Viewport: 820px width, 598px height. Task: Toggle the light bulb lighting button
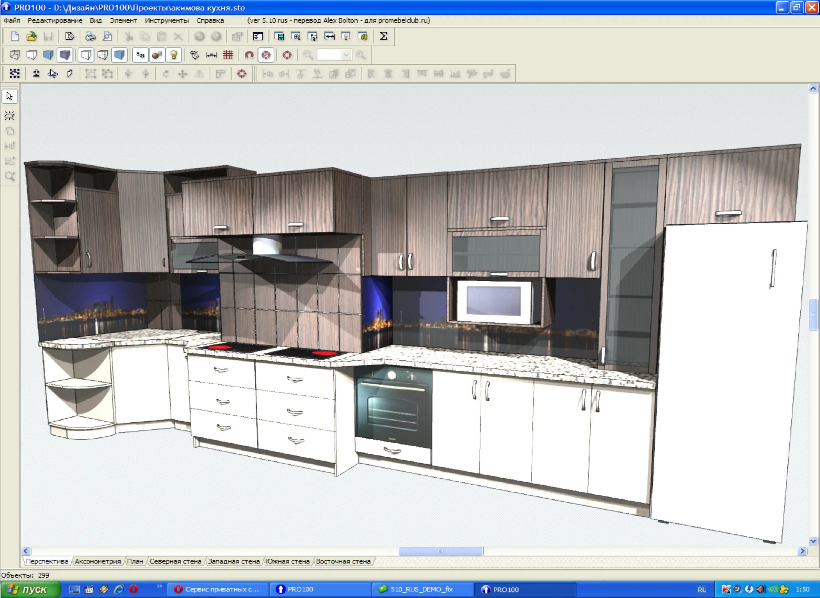point(174,55)
